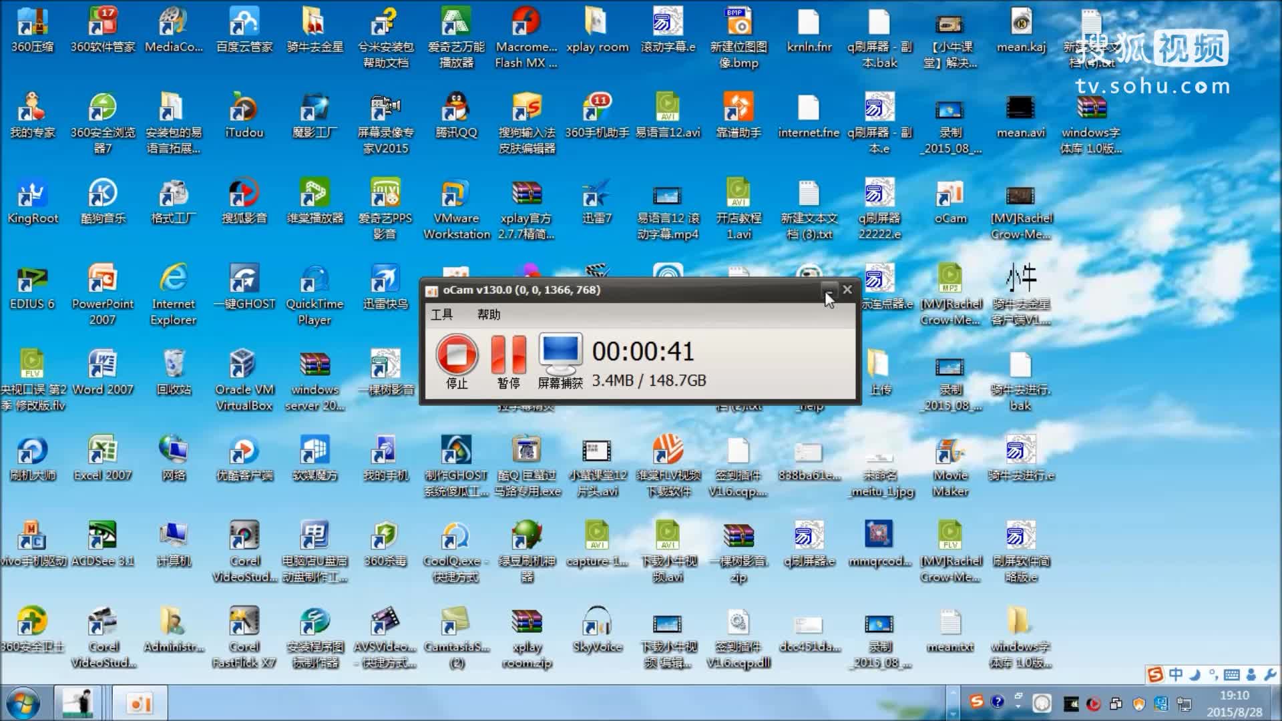Select the mean.avi desktop file

click(x=1021, y=115)
